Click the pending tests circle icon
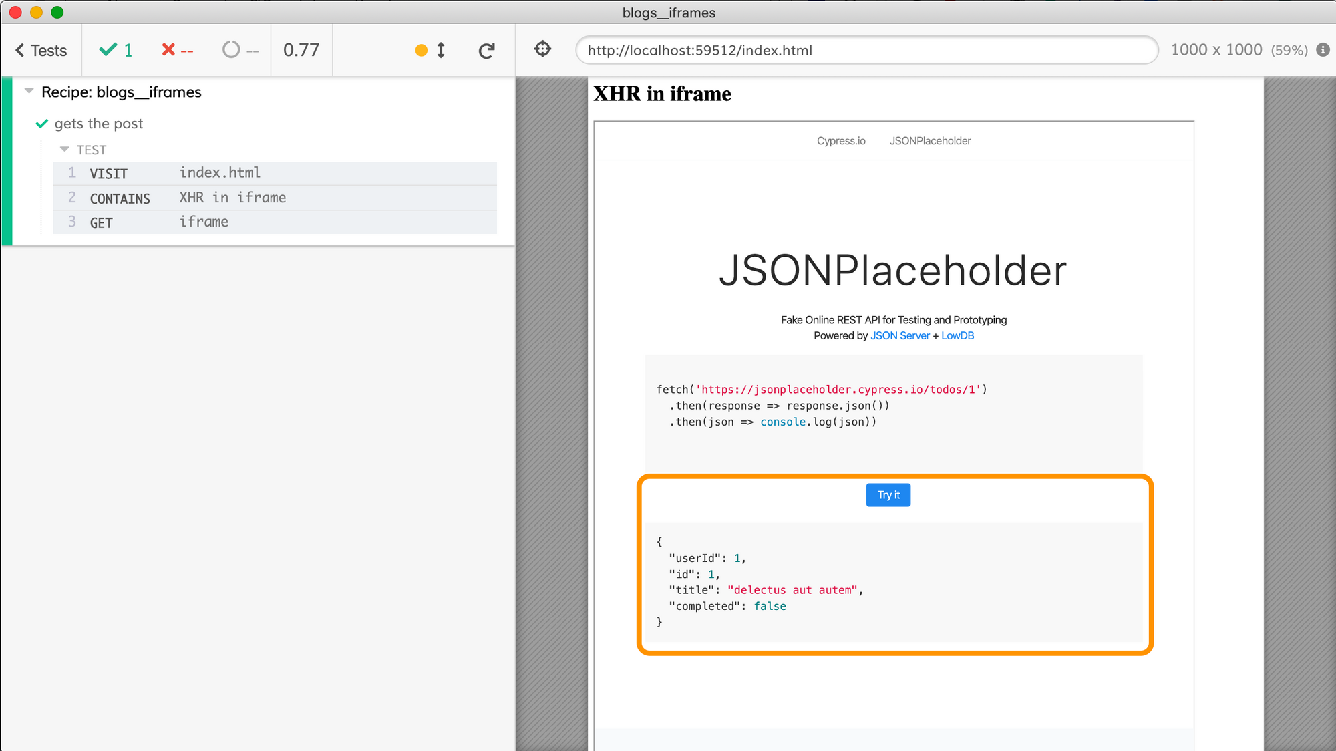Viewport: 1336px width, 751px height. (231, 50)
